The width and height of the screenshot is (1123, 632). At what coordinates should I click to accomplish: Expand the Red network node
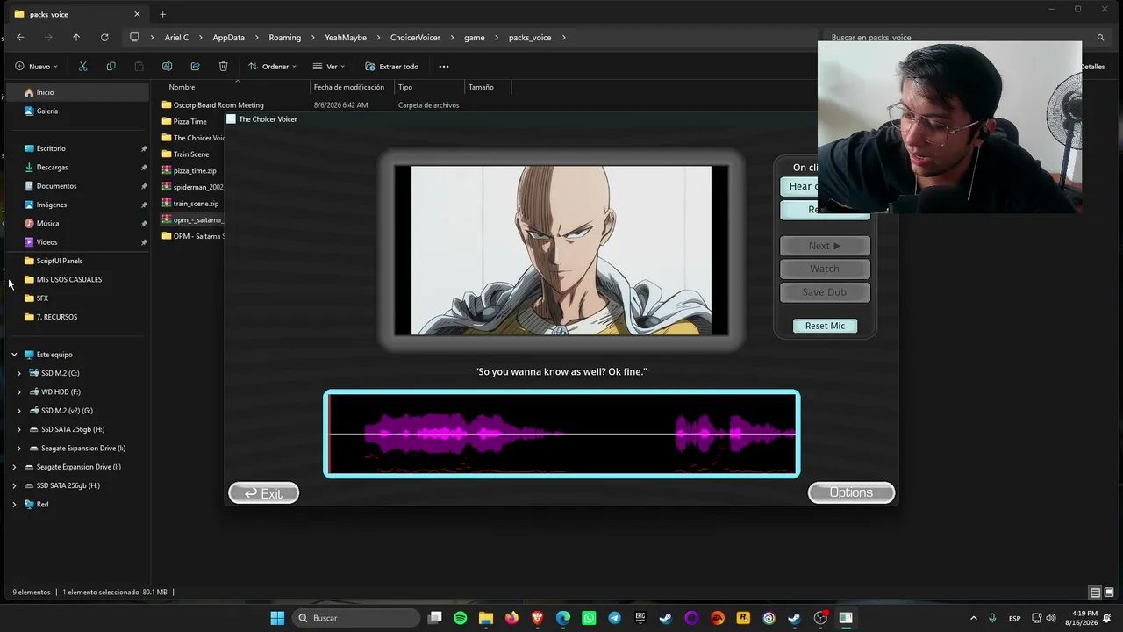(14, 505)
